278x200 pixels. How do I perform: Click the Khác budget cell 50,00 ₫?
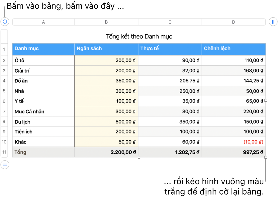click(x=106, y=142)
